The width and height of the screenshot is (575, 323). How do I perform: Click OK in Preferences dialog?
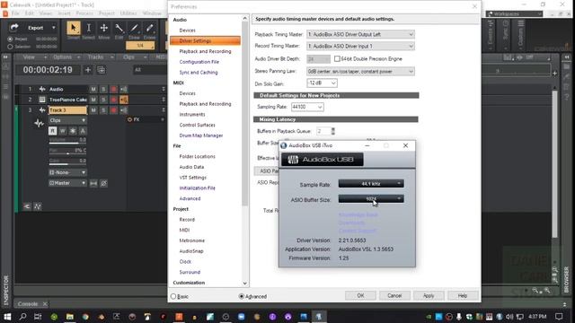tap(360, 295)
